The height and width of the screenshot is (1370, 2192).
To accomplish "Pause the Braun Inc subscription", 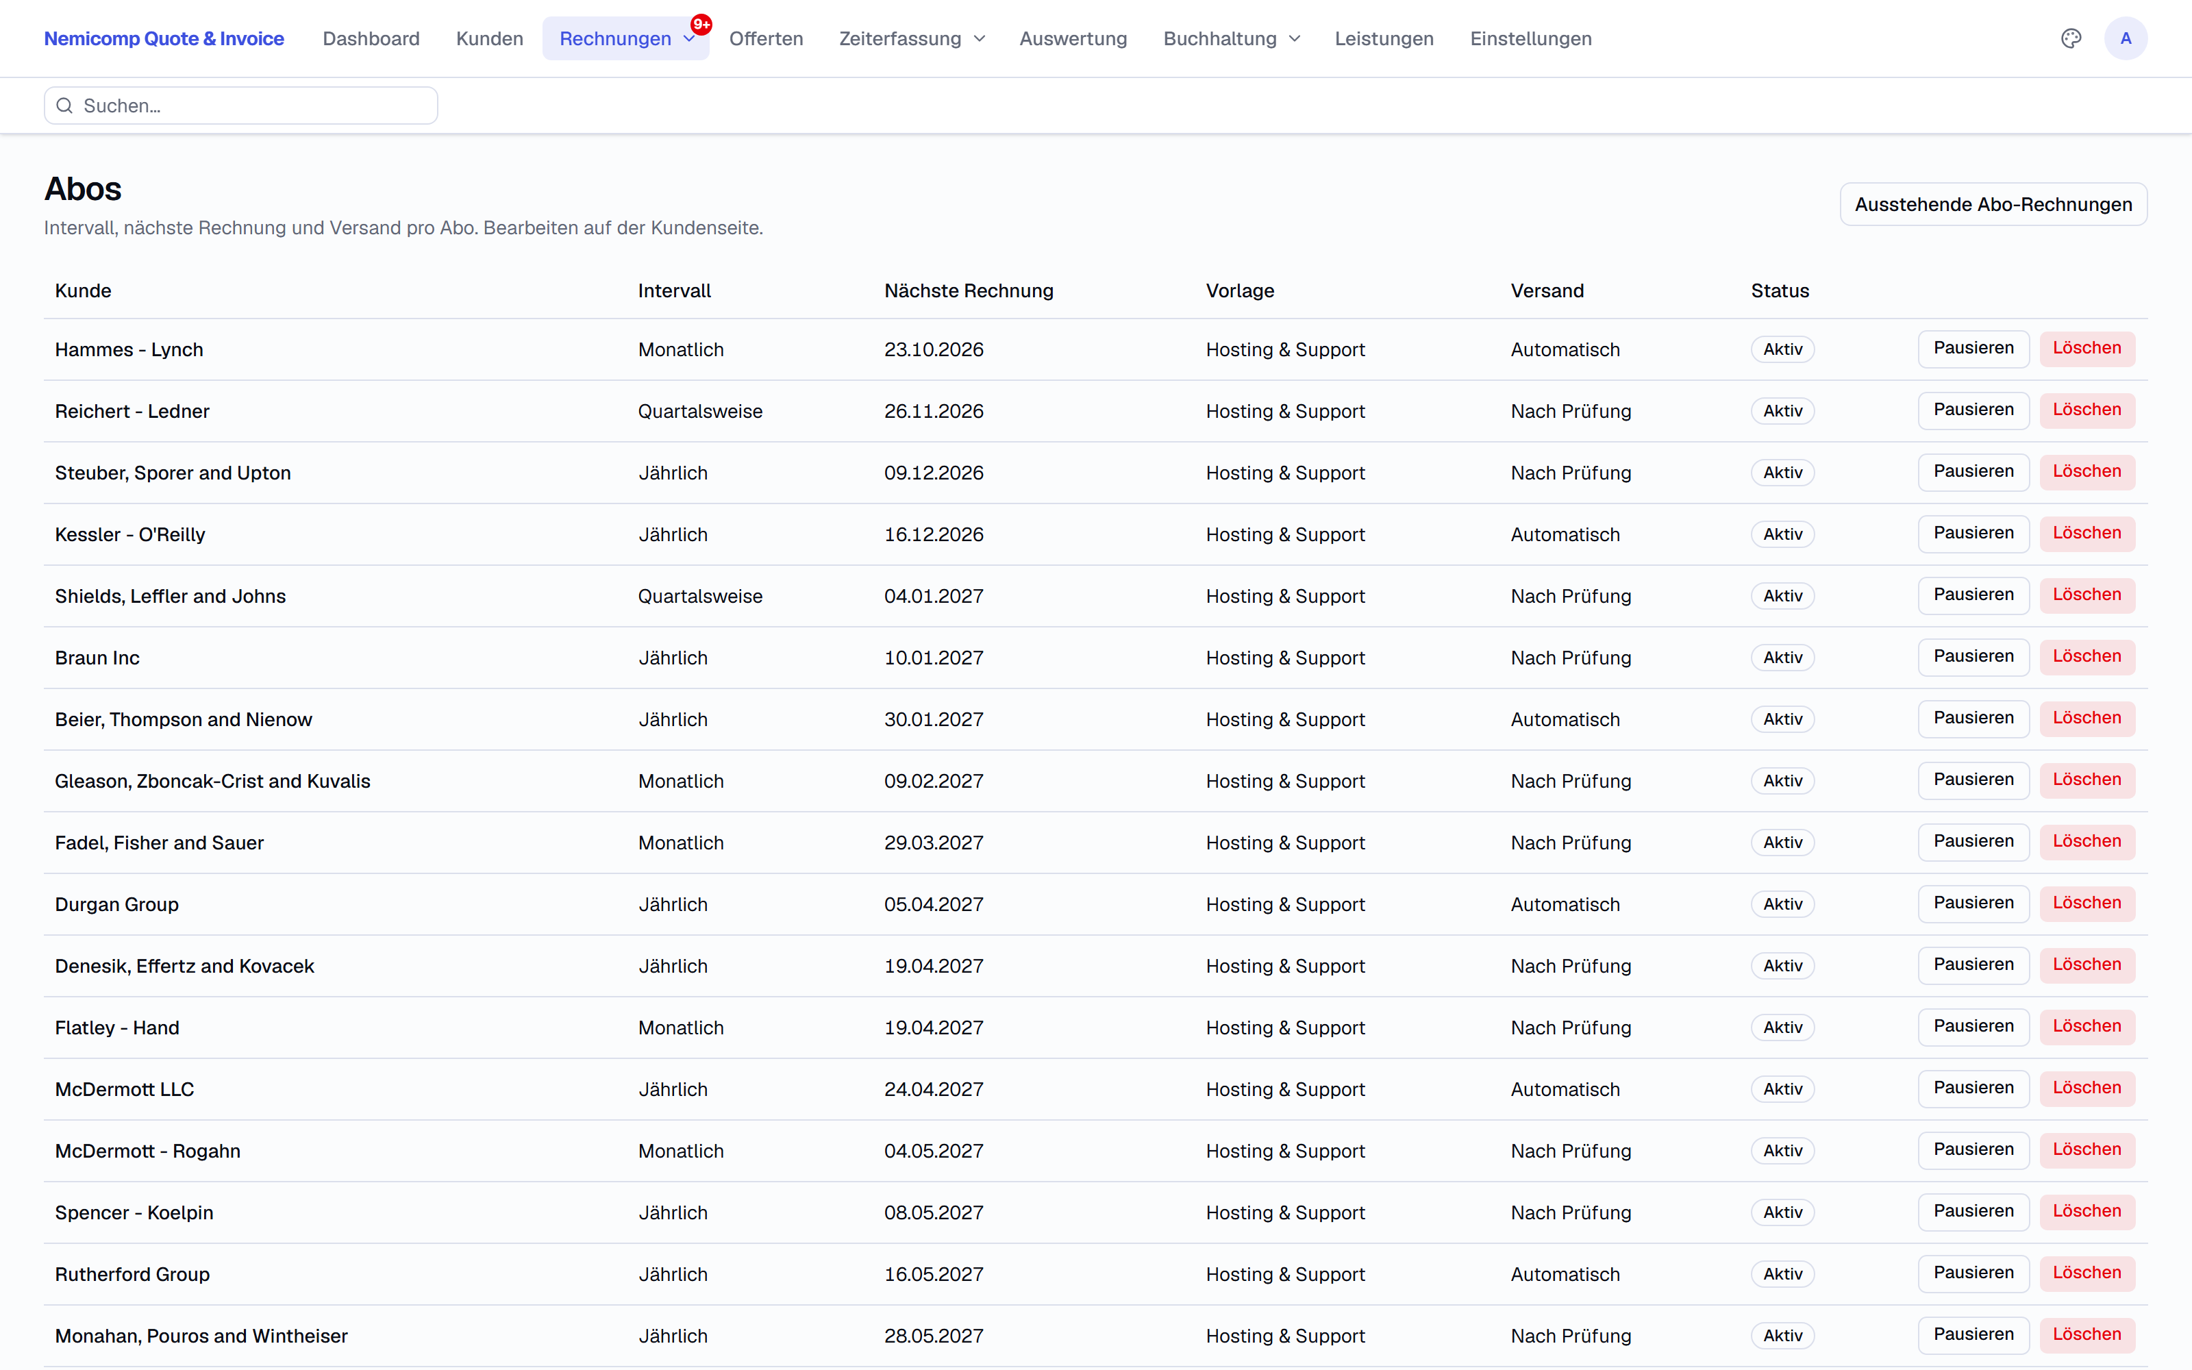I will coord(1973,657).
